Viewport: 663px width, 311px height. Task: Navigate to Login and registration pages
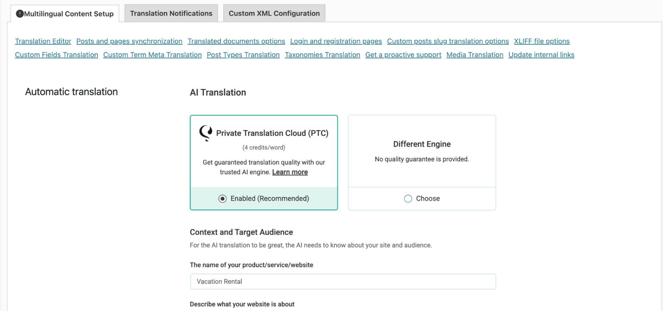[336, 41]
